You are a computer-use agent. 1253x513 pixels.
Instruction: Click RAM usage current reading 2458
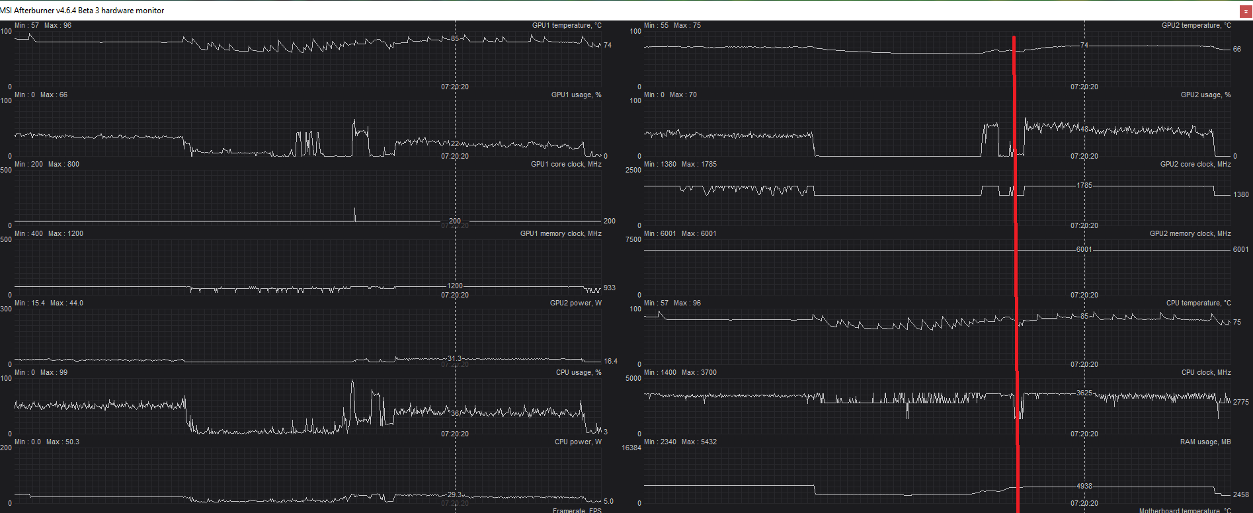coord(1241,494)
